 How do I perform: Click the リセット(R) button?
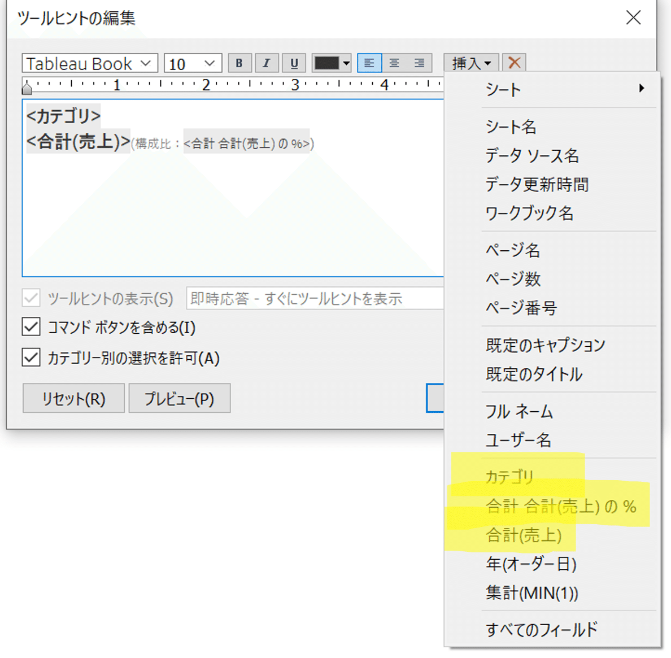click(73, 398)
